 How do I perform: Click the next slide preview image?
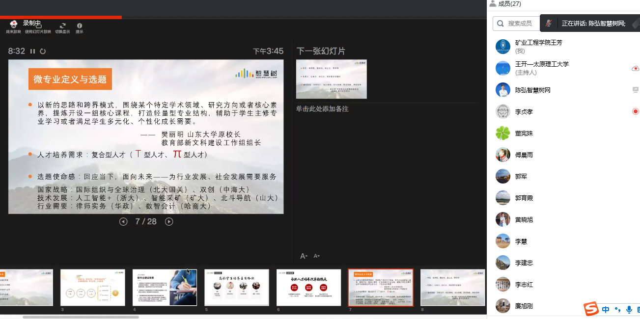332,79
